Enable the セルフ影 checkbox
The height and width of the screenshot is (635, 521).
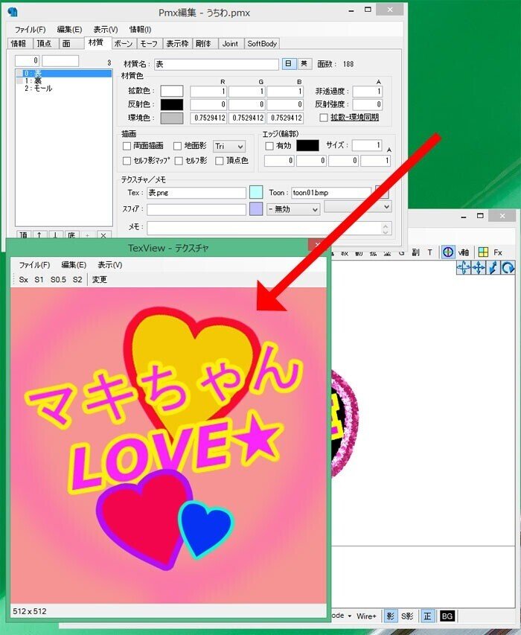pyautogui.click(x=179, y=161)
